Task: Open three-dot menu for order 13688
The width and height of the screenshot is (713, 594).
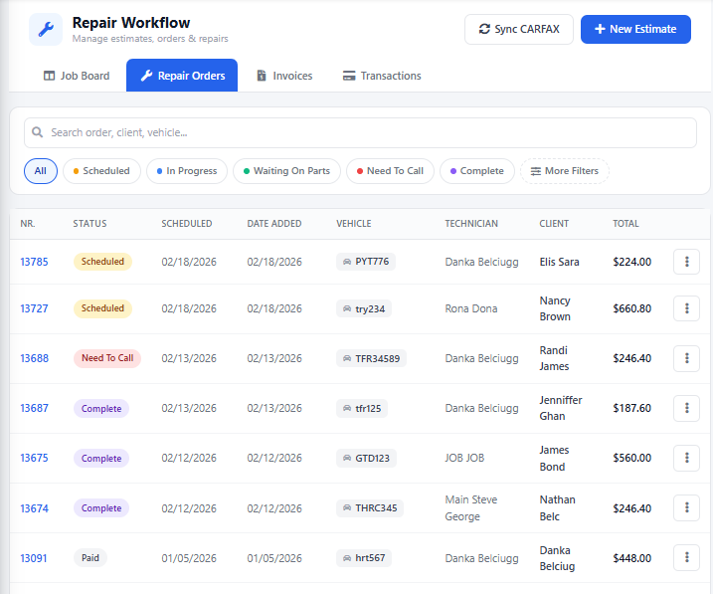Action: pos(686,358)
